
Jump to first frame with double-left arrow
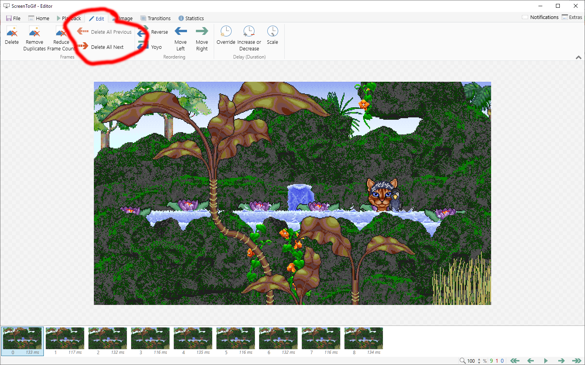[x=515, y=361]
